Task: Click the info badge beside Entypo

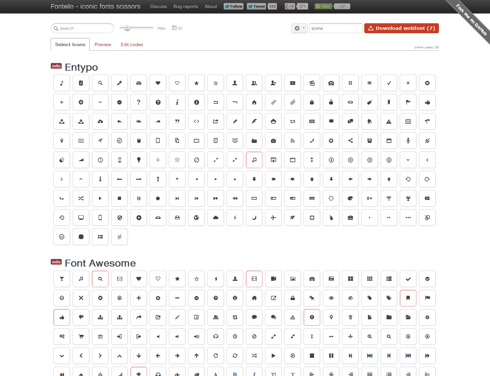Action: coord(56,66)
